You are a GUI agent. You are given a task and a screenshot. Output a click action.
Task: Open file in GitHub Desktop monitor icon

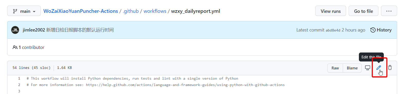368,68
